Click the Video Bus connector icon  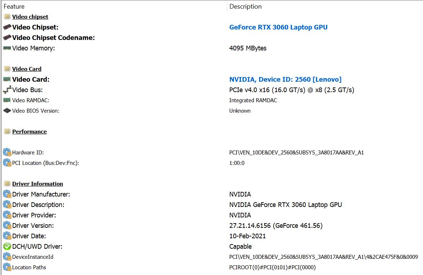point(7,90)
